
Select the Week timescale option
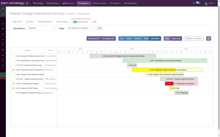[x=129, y=38]
